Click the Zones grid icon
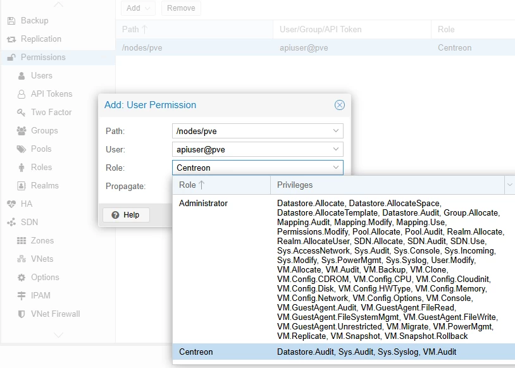The width and height of the screenshot is (515, 368). [22, 241]
